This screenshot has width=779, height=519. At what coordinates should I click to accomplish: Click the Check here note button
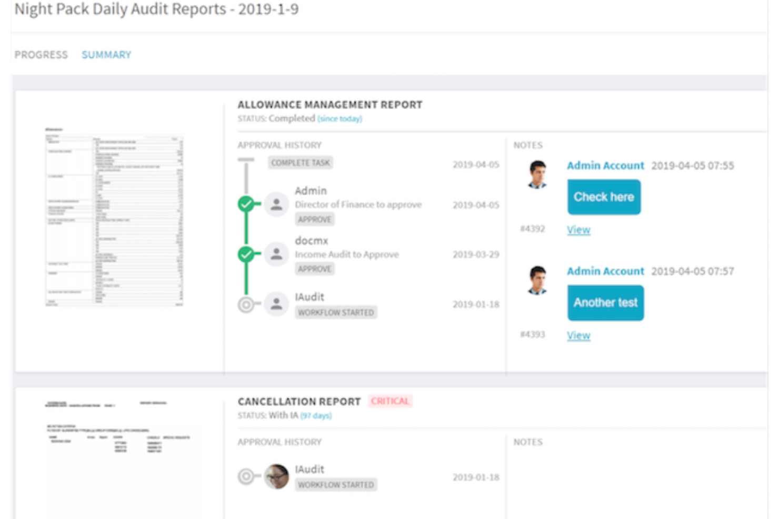tap(603, 197)
